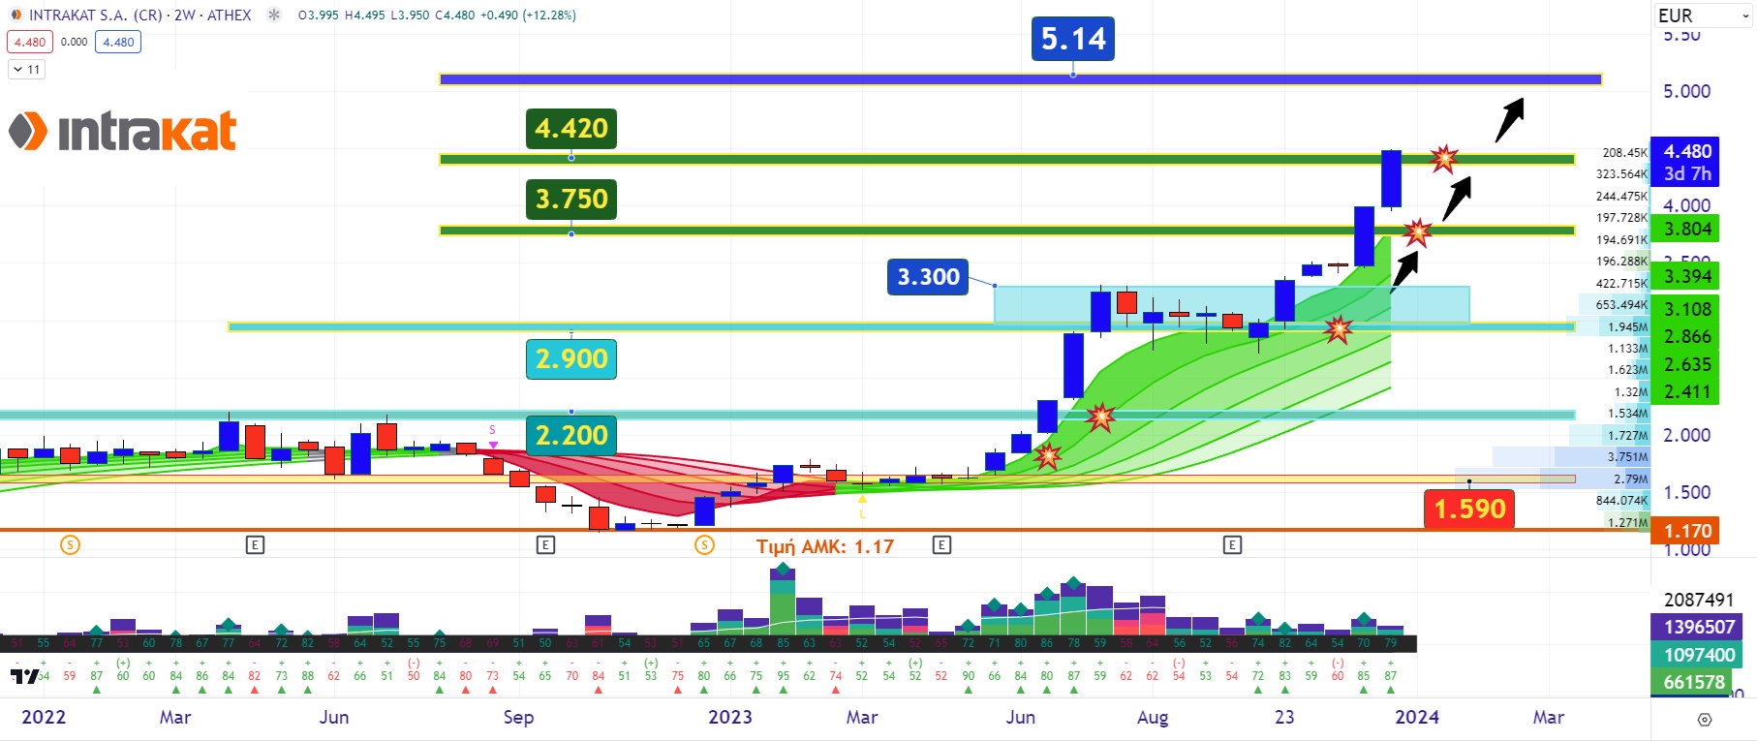
Task: Click the TradingView logo in the indicator pane
Action: pos(25,675)
